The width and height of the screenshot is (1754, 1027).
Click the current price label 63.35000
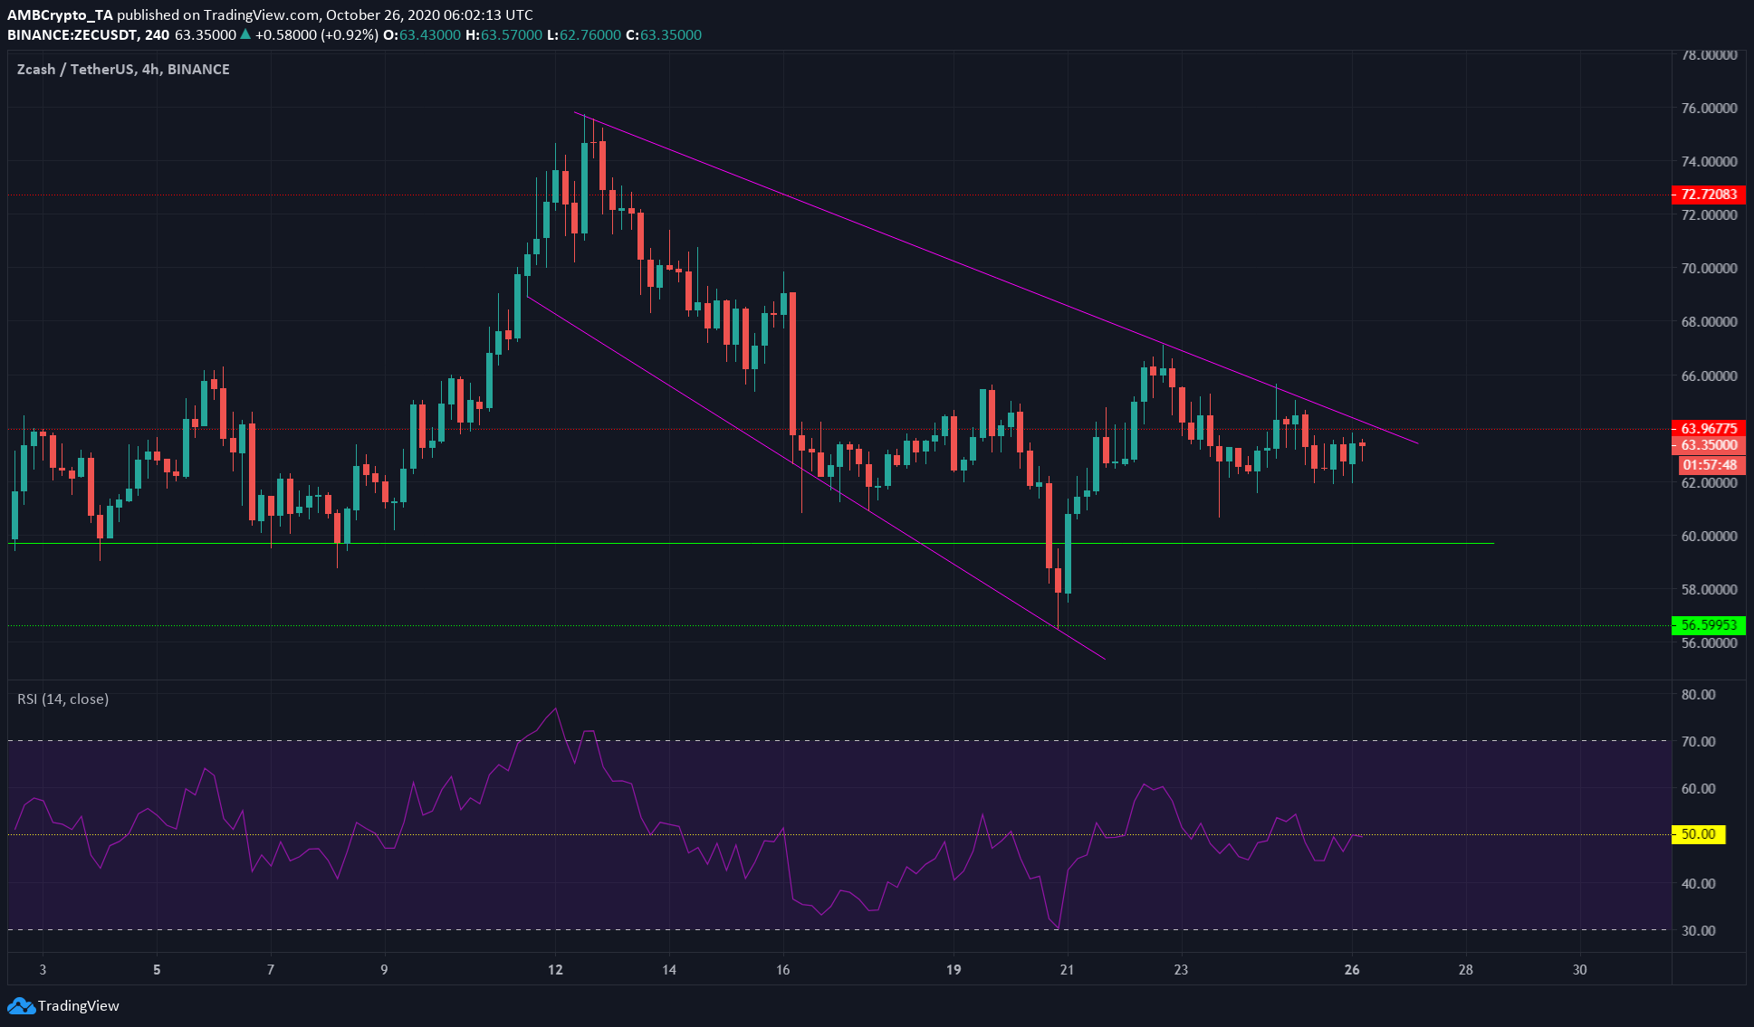tap(1708, 445)
